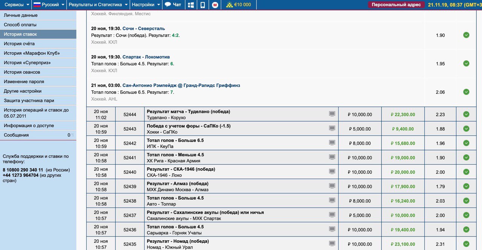This screenshot has width=482, height=250.
Task: Click monitor icon in Хокки - СаПКо row
Action: [x=332, y=128]
